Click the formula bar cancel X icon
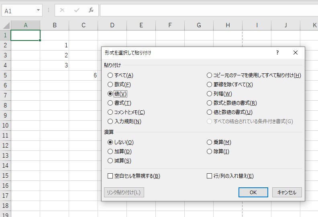Image resolution: width=318 pixels, height=217 pixels. [62, 10]
